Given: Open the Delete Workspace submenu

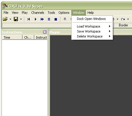Looking at the screenshot, I should point(92,36).
